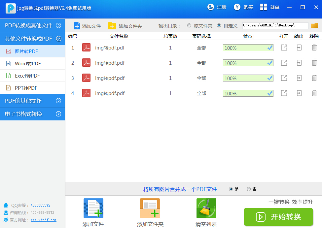Click the 100% progress bar of row 1
Screen dimensions: 322x228
[248, 48]
